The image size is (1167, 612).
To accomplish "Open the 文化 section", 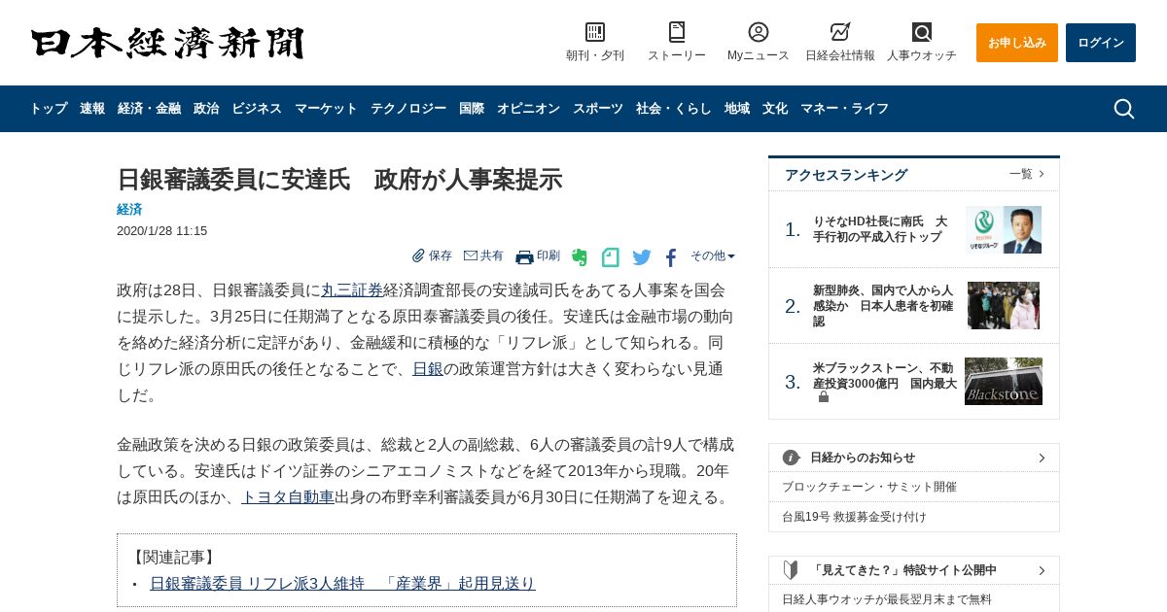I will tap(775, 109).
